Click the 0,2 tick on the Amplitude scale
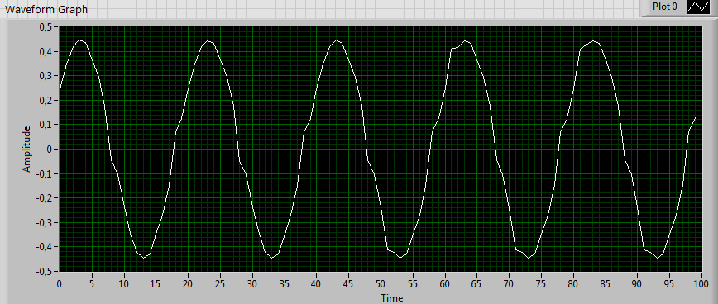The image size is (718, 304). 46,101
